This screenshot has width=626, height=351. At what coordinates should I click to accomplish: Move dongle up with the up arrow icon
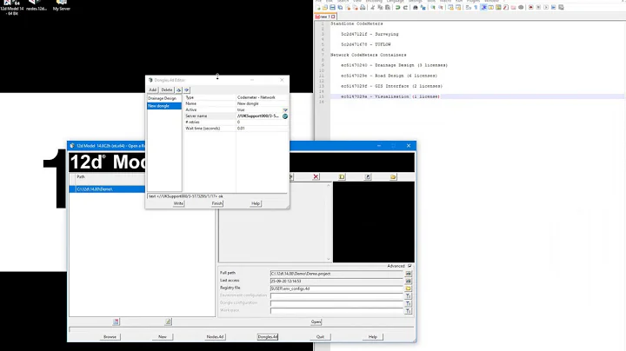(x=179, y=90)
